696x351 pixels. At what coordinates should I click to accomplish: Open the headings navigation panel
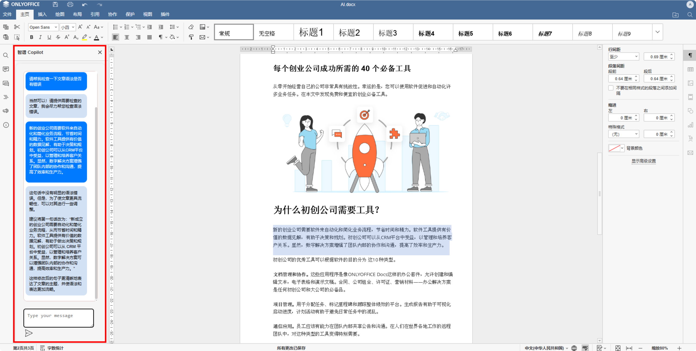[6, 97]
